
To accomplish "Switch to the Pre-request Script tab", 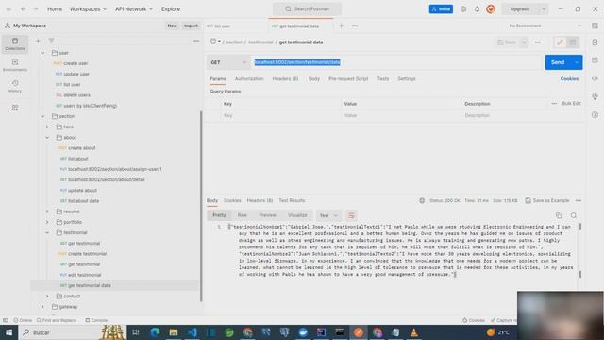I will click(x=348, y=78).
